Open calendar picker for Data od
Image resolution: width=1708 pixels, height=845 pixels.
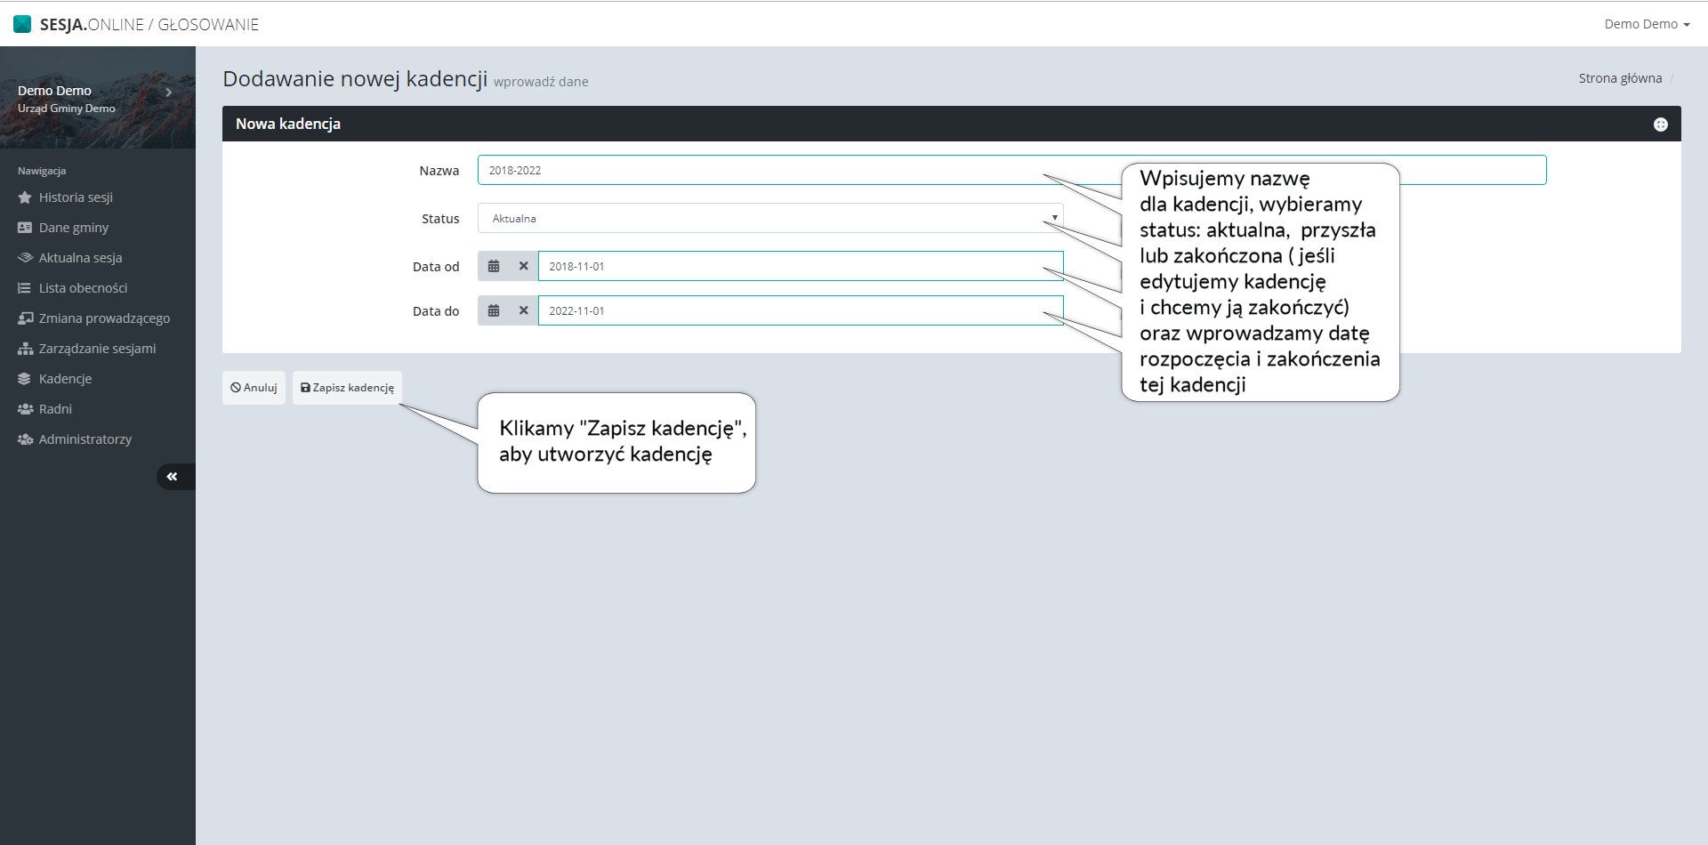click(x=494, y=266)
